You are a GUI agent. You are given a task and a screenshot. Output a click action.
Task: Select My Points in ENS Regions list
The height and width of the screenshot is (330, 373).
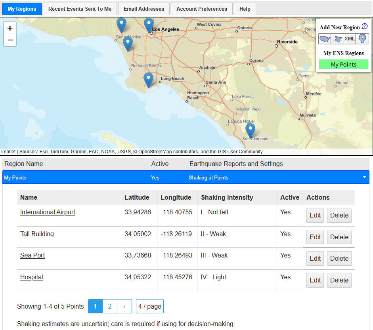click(x=344, y=65)
